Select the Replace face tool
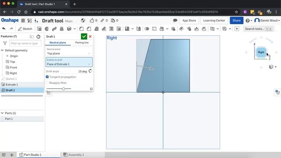The image size is (281, 158). 204,29
